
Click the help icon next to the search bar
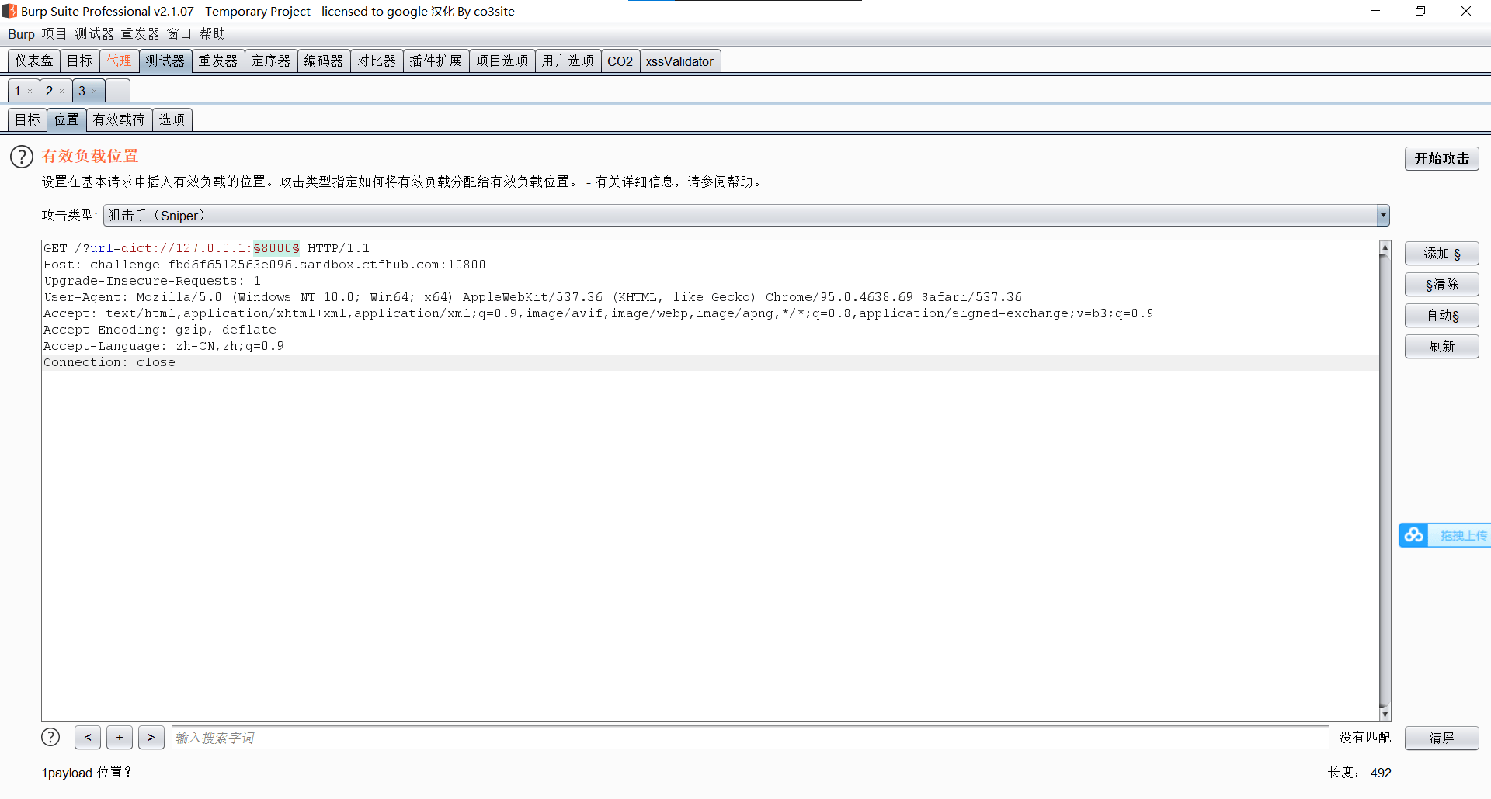pos(50,737)
